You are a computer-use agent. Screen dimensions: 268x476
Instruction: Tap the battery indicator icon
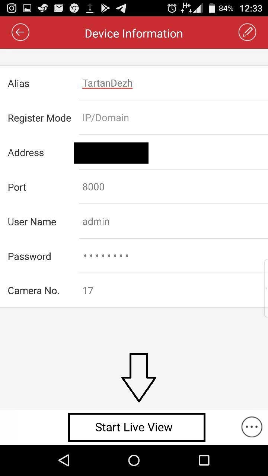pos(212,8)
